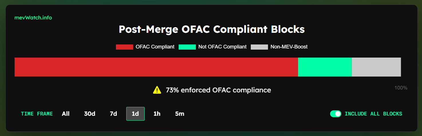Switch time frame to 30d

coord(90,114)
